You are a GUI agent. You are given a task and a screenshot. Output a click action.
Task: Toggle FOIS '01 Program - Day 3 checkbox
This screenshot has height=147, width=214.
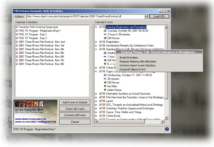[17, 38]
